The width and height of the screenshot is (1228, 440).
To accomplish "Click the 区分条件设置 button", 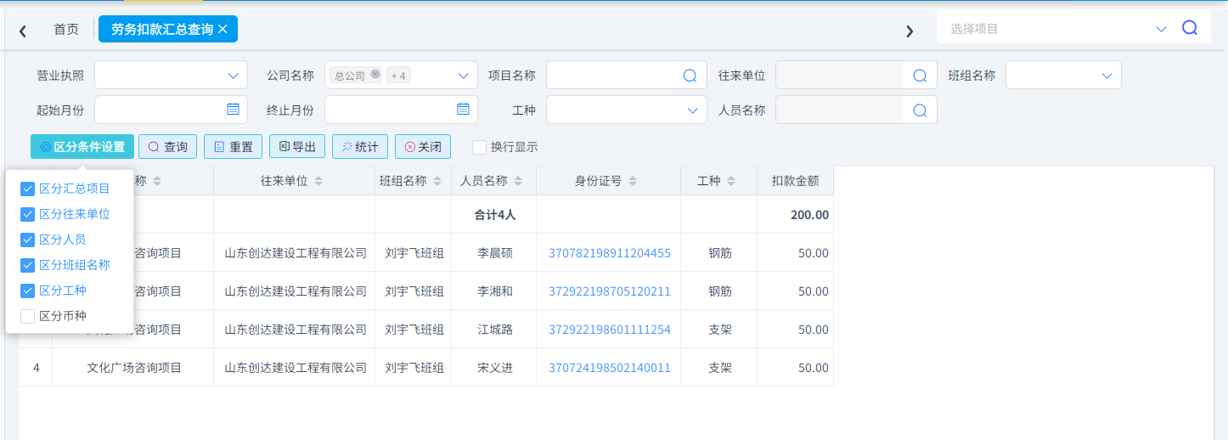I will pos(82,147).
